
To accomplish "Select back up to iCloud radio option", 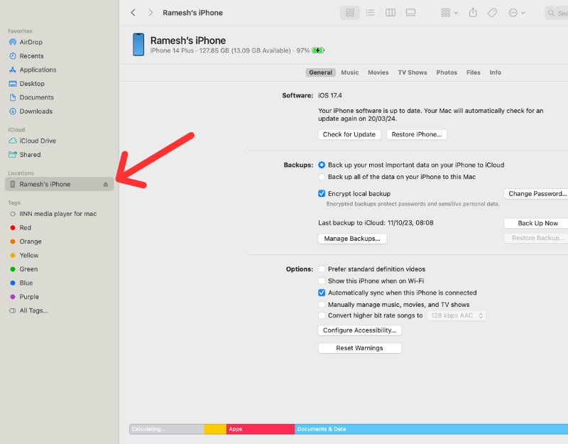I will (x=322, y=165).
